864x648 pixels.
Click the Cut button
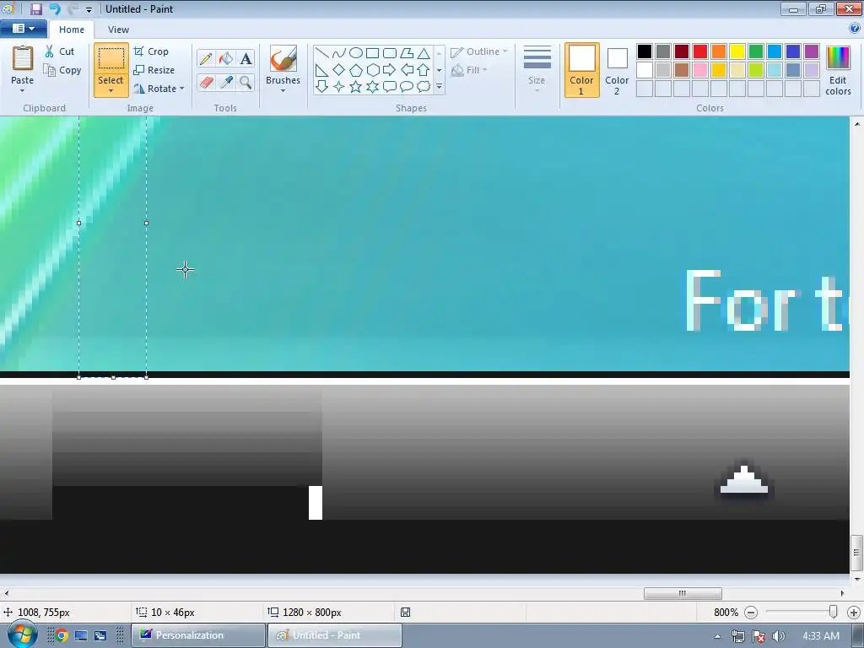tap(60, 51)
